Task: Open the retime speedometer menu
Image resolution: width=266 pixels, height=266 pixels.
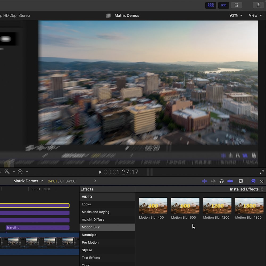Action: coord(20,172)
